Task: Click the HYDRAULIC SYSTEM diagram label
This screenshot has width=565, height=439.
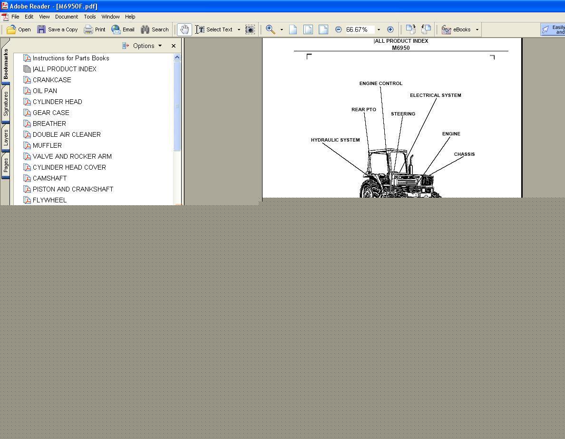Action: coord(335,140)
